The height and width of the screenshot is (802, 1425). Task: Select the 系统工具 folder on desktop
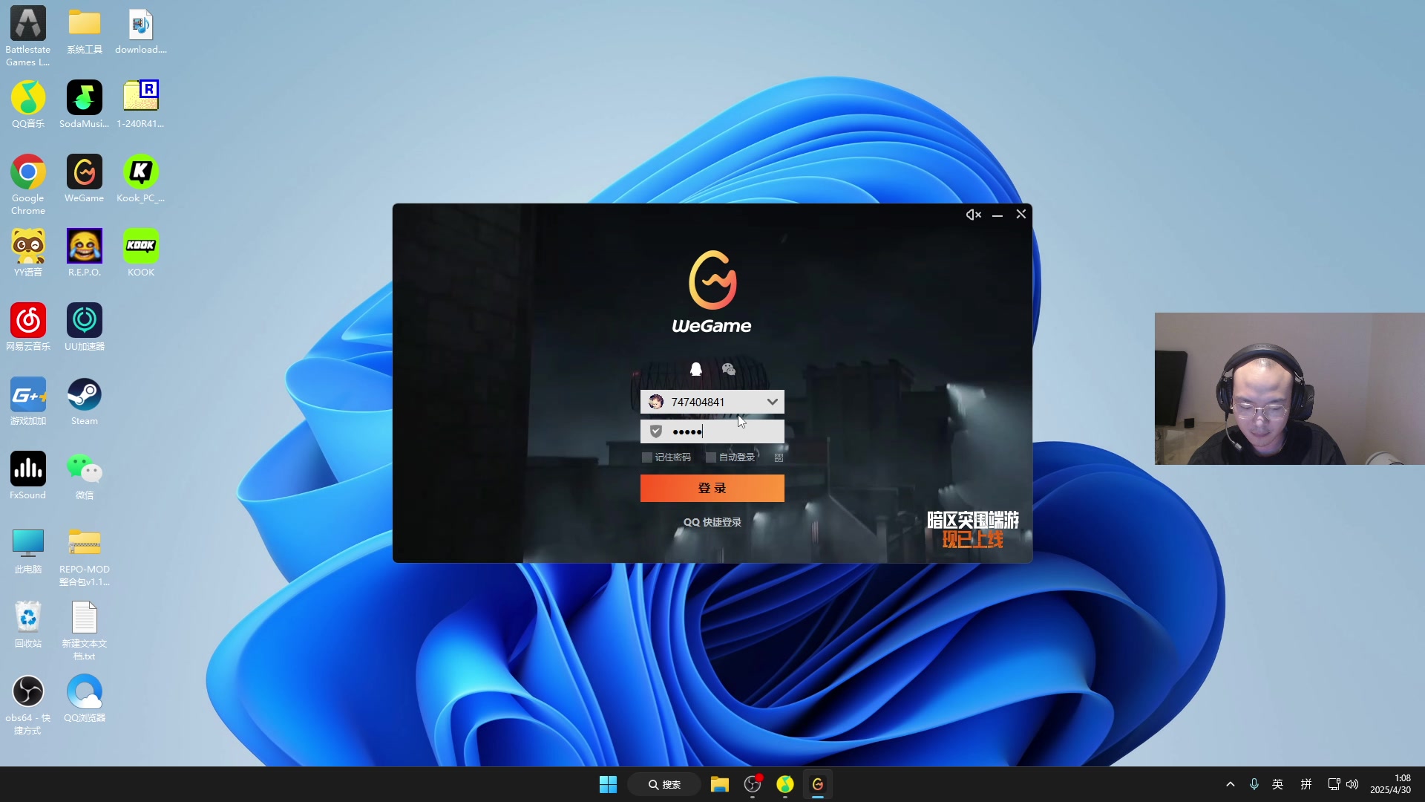(85, 30)
